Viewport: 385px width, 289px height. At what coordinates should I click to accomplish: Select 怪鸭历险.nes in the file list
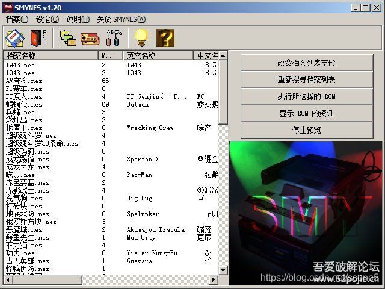pyautogui.click(x=28, y=269)
